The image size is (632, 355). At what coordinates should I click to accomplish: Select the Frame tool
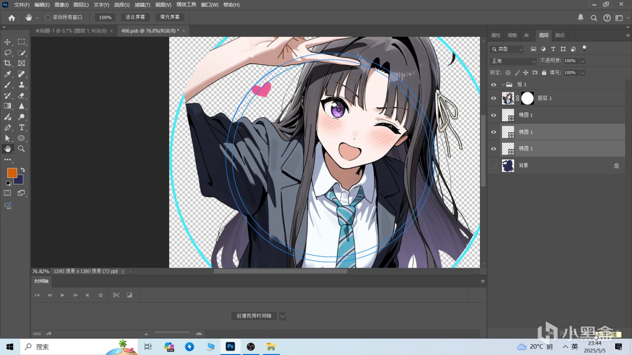click(x=22, y=63)
